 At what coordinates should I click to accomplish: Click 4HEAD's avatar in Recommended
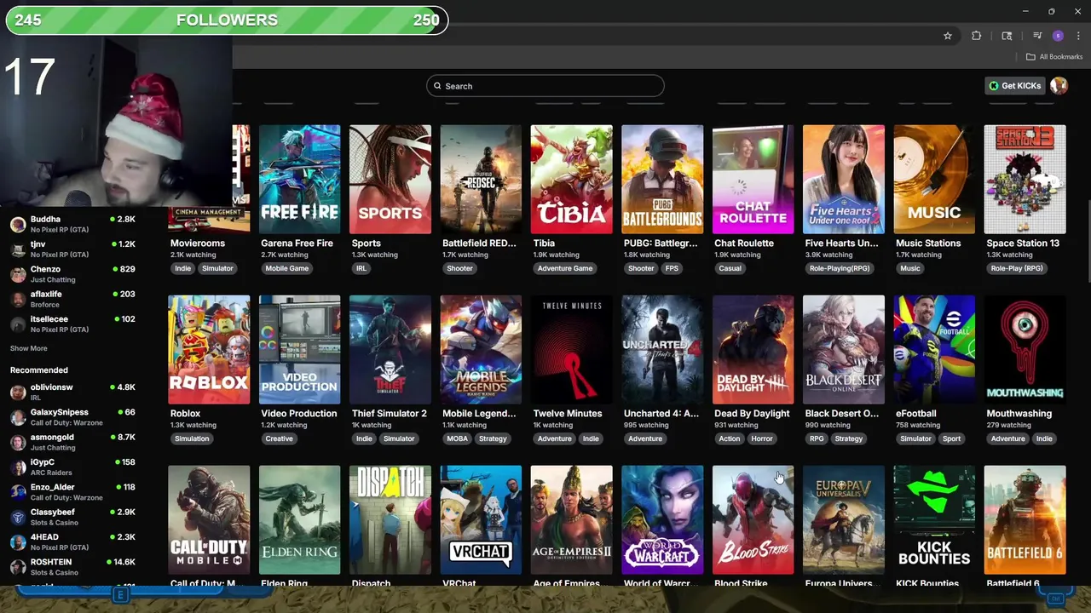click(x=18, y=542)
